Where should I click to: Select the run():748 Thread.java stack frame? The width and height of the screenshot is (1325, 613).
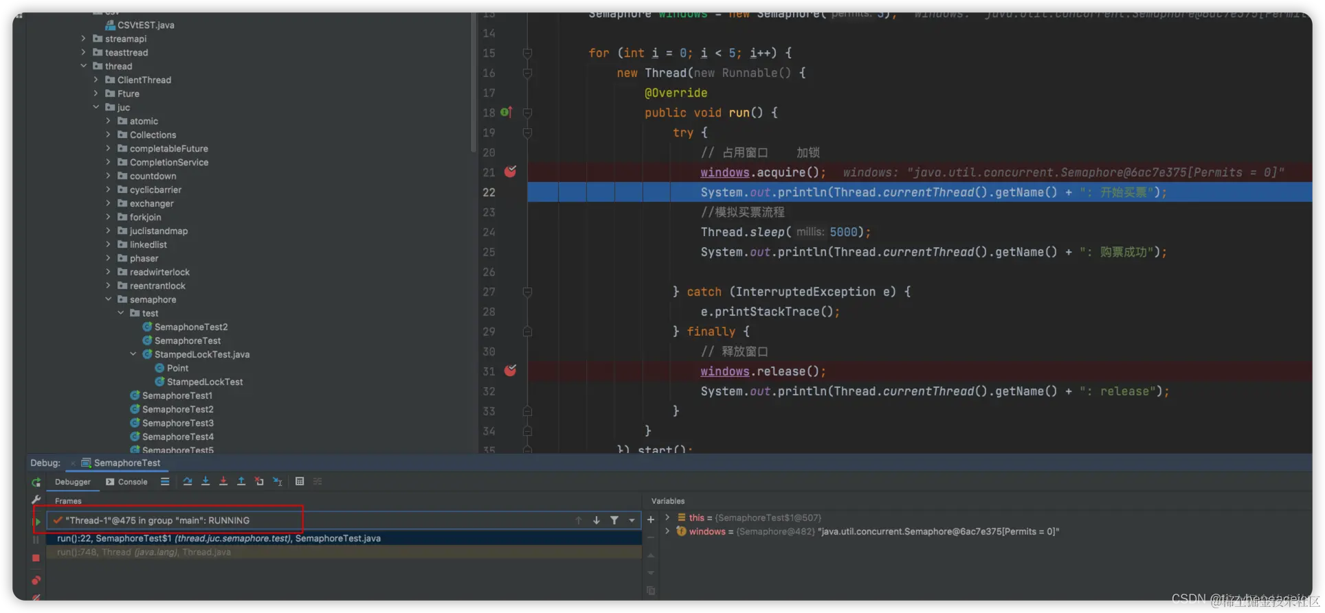pyautogui.click(x=344, y=552)
